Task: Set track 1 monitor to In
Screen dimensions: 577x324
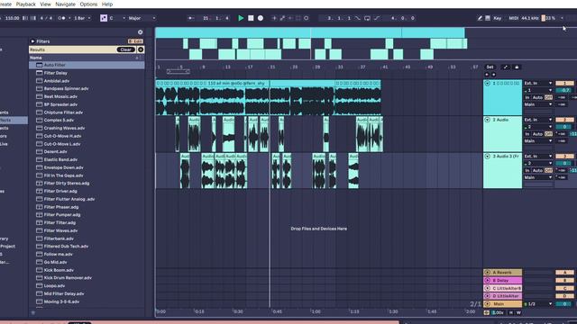Action: tap(527, 97)
